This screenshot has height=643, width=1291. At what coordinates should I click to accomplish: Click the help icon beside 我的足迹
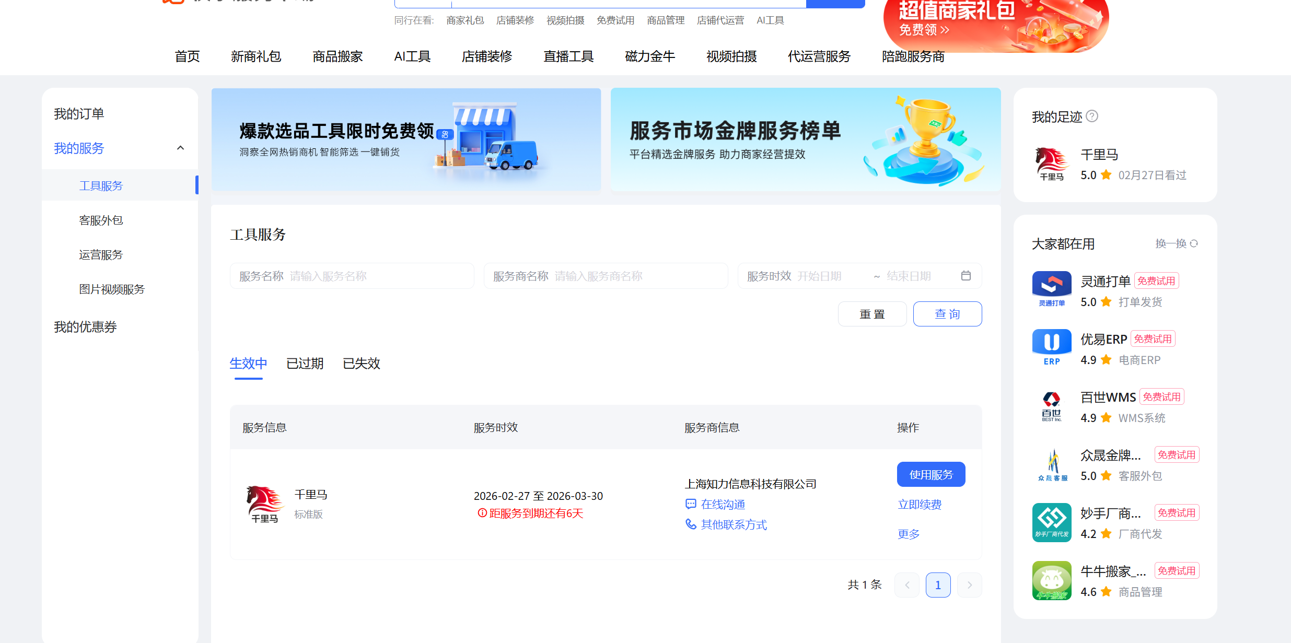click(x=1092, y=116)
